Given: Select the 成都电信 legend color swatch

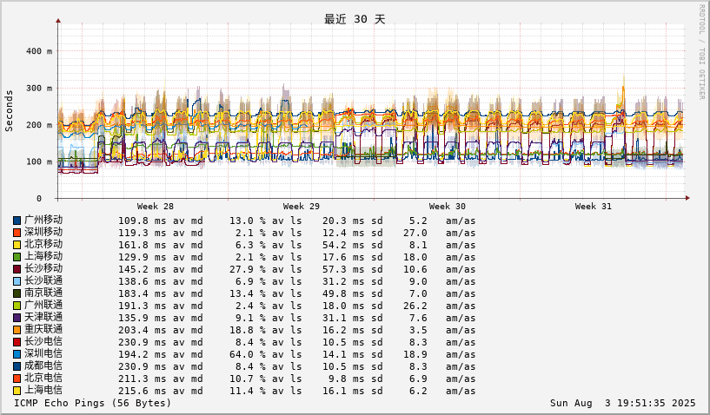Looking at the screenshot, I should click(x=17, y=367).
